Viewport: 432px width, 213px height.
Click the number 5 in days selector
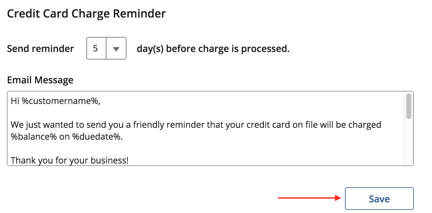point(96,49)
